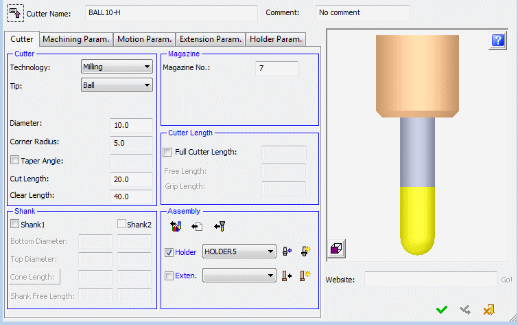Uncheck the Holder checkbox
The image size is (518, 325).
tap(169, 252)
